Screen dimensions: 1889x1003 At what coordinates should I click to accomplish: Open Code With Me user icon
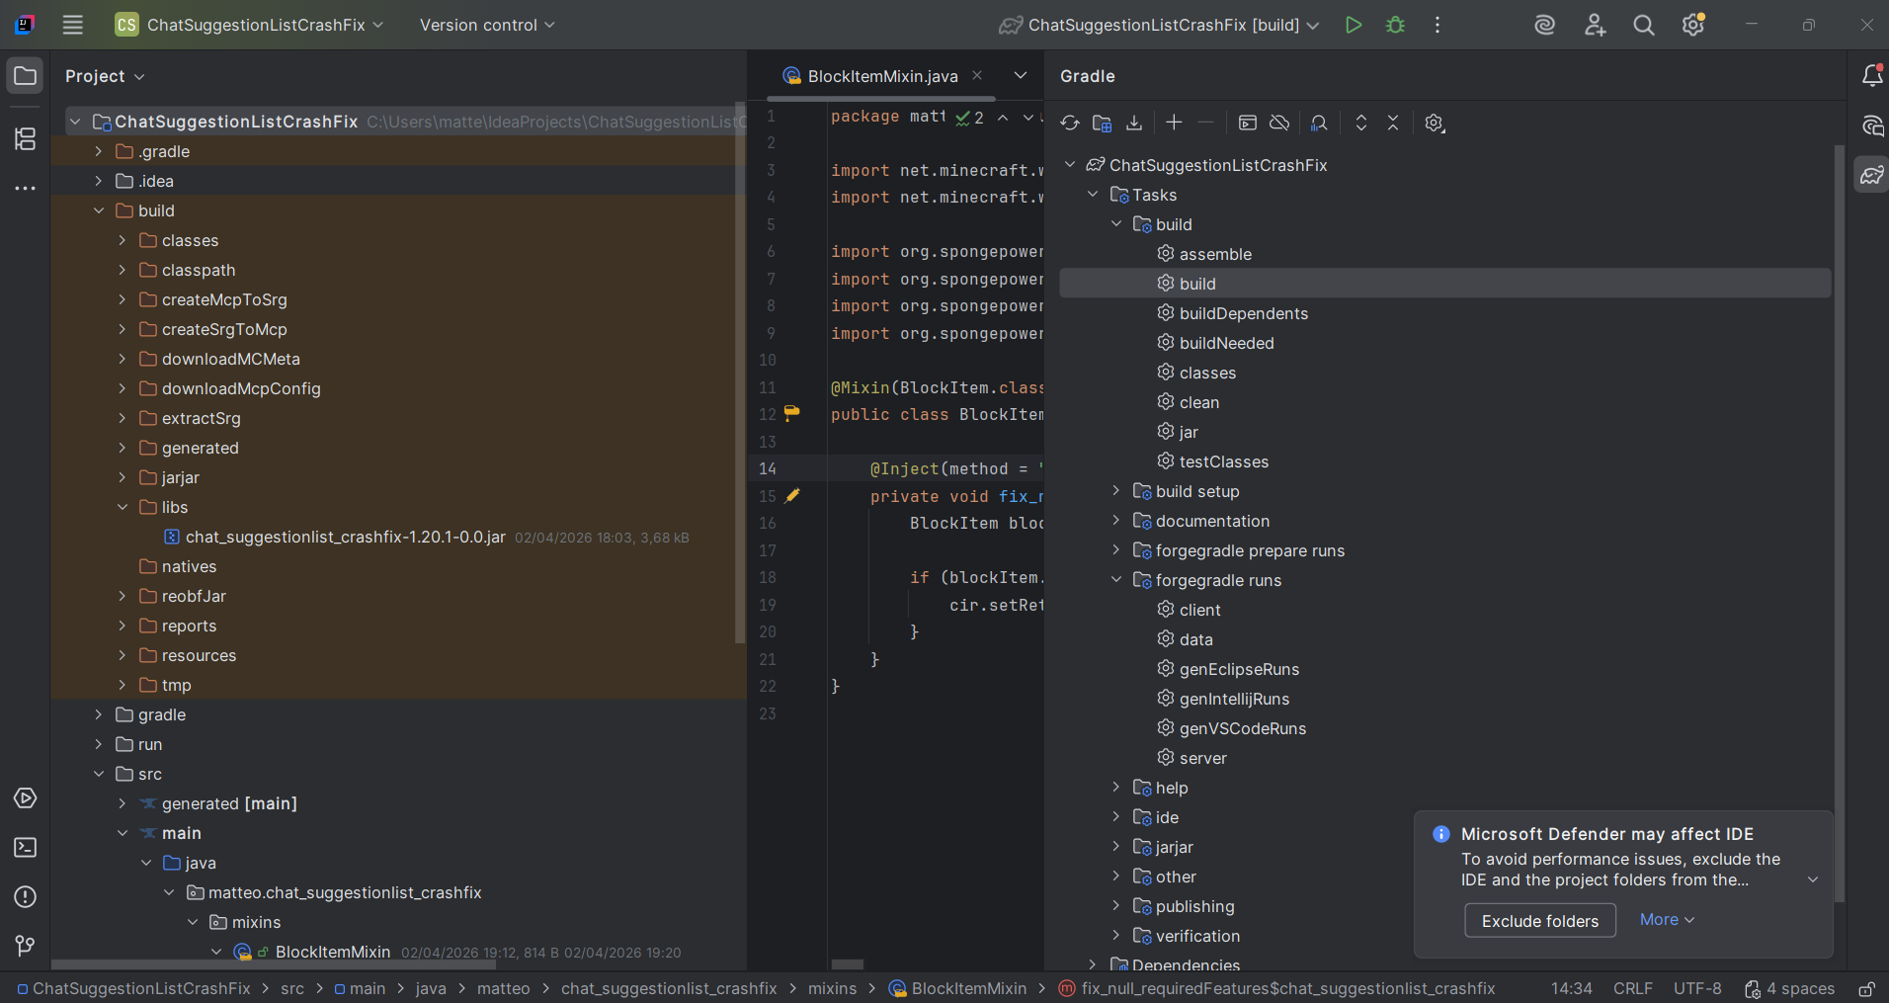tap(1595, 25)
